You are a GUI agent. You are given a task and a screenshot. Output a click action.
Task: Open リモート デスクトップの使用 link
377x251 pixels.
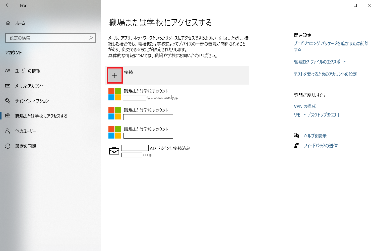coord(317,115)
